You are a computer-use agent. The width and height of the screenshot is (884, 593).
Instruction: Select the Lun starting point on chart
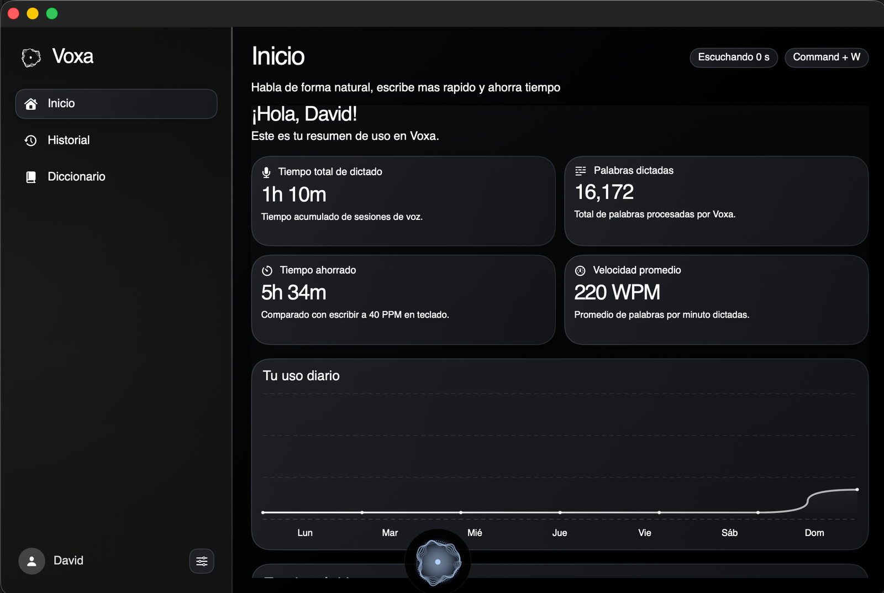click(263, 512)
